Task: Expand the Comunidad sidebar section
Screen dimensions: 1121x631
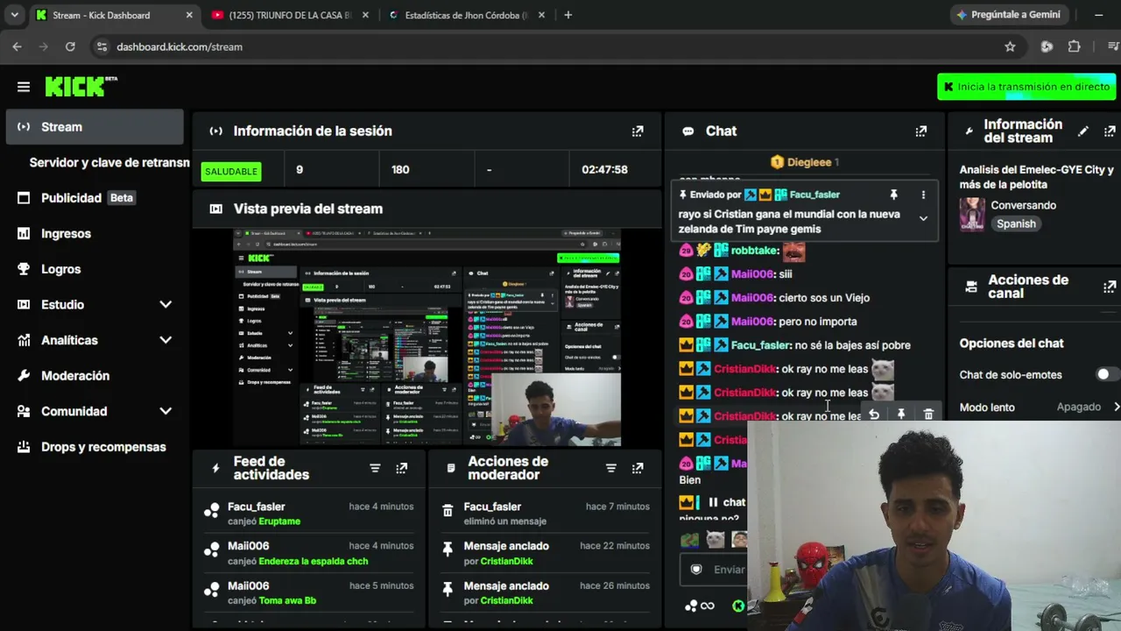Action: [166, 411]
